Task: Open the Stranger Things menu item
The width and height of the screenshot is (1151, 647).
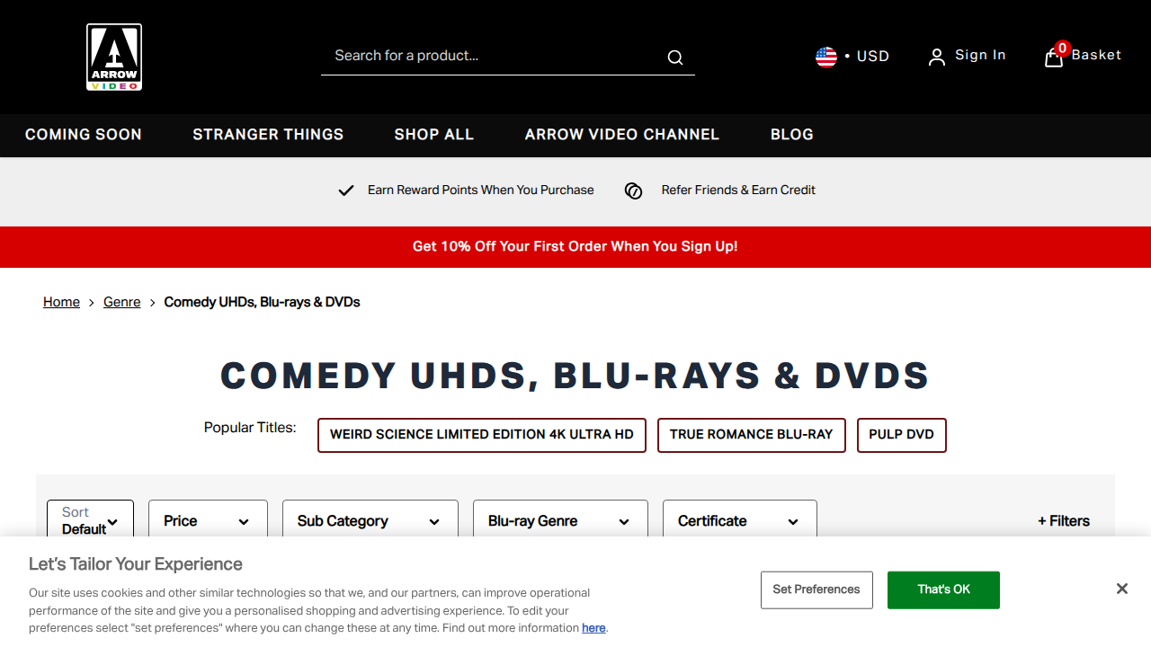Action: (268, 135)
